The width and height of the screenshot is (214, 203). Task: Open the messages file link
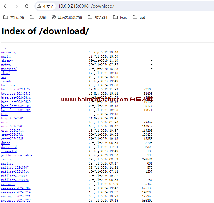(x=8, y=184)
